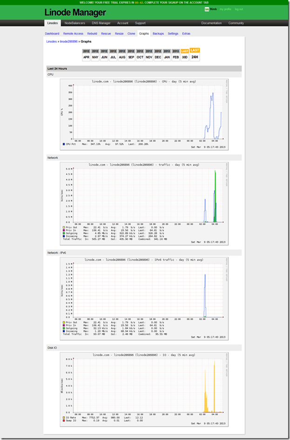290x440 pixels.
Task: Click the red Swap IO legend swatch
Action: [x=64, y=420]
